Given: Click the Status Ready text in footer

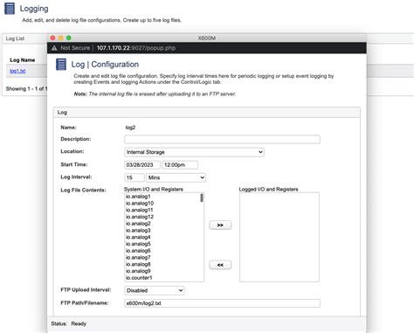Looking at the screenshot, I should coord(69,323).
